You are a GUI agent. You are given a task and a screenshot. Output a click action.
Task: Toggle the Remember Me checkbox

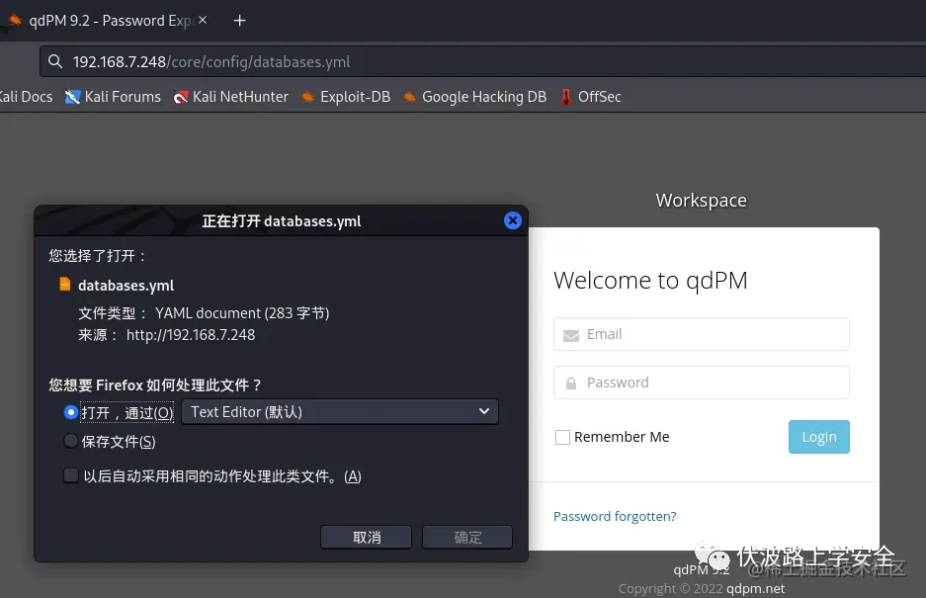pyautogui.click(x=562, y=437)
